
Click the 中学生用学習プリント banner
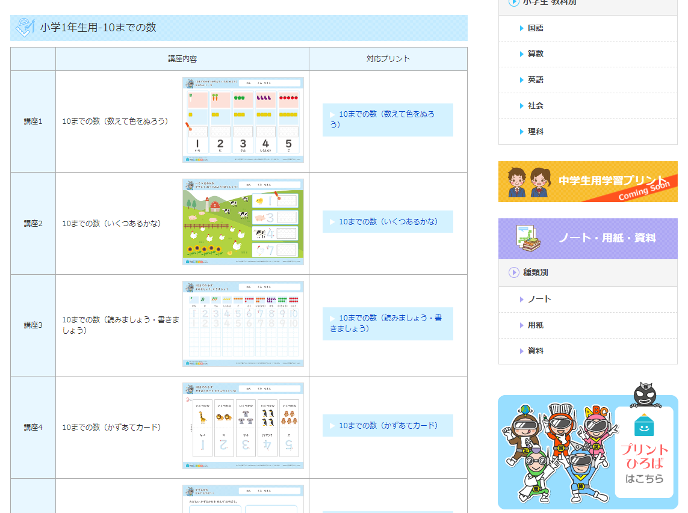coord(587,182)
